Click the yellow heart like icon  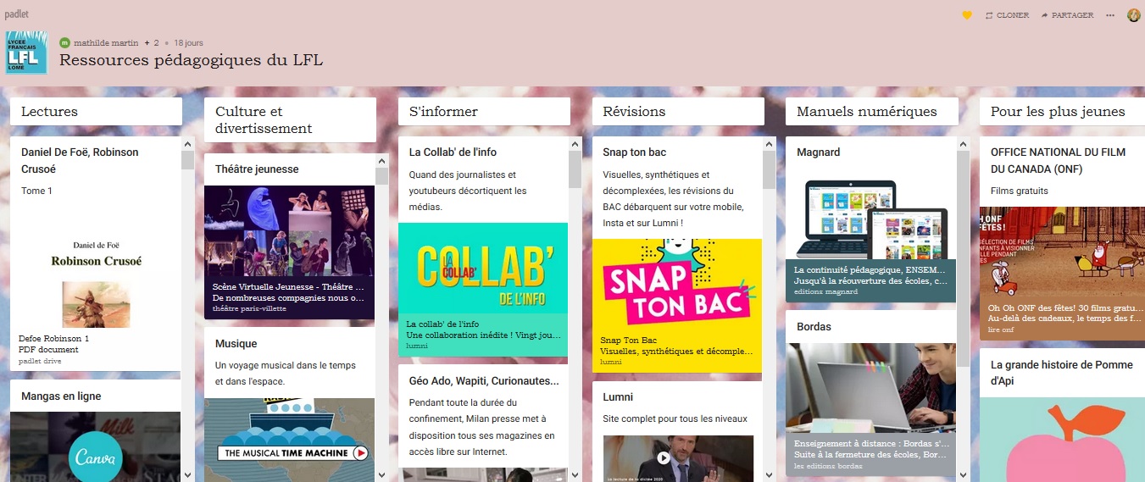click(x=967, y=15)
